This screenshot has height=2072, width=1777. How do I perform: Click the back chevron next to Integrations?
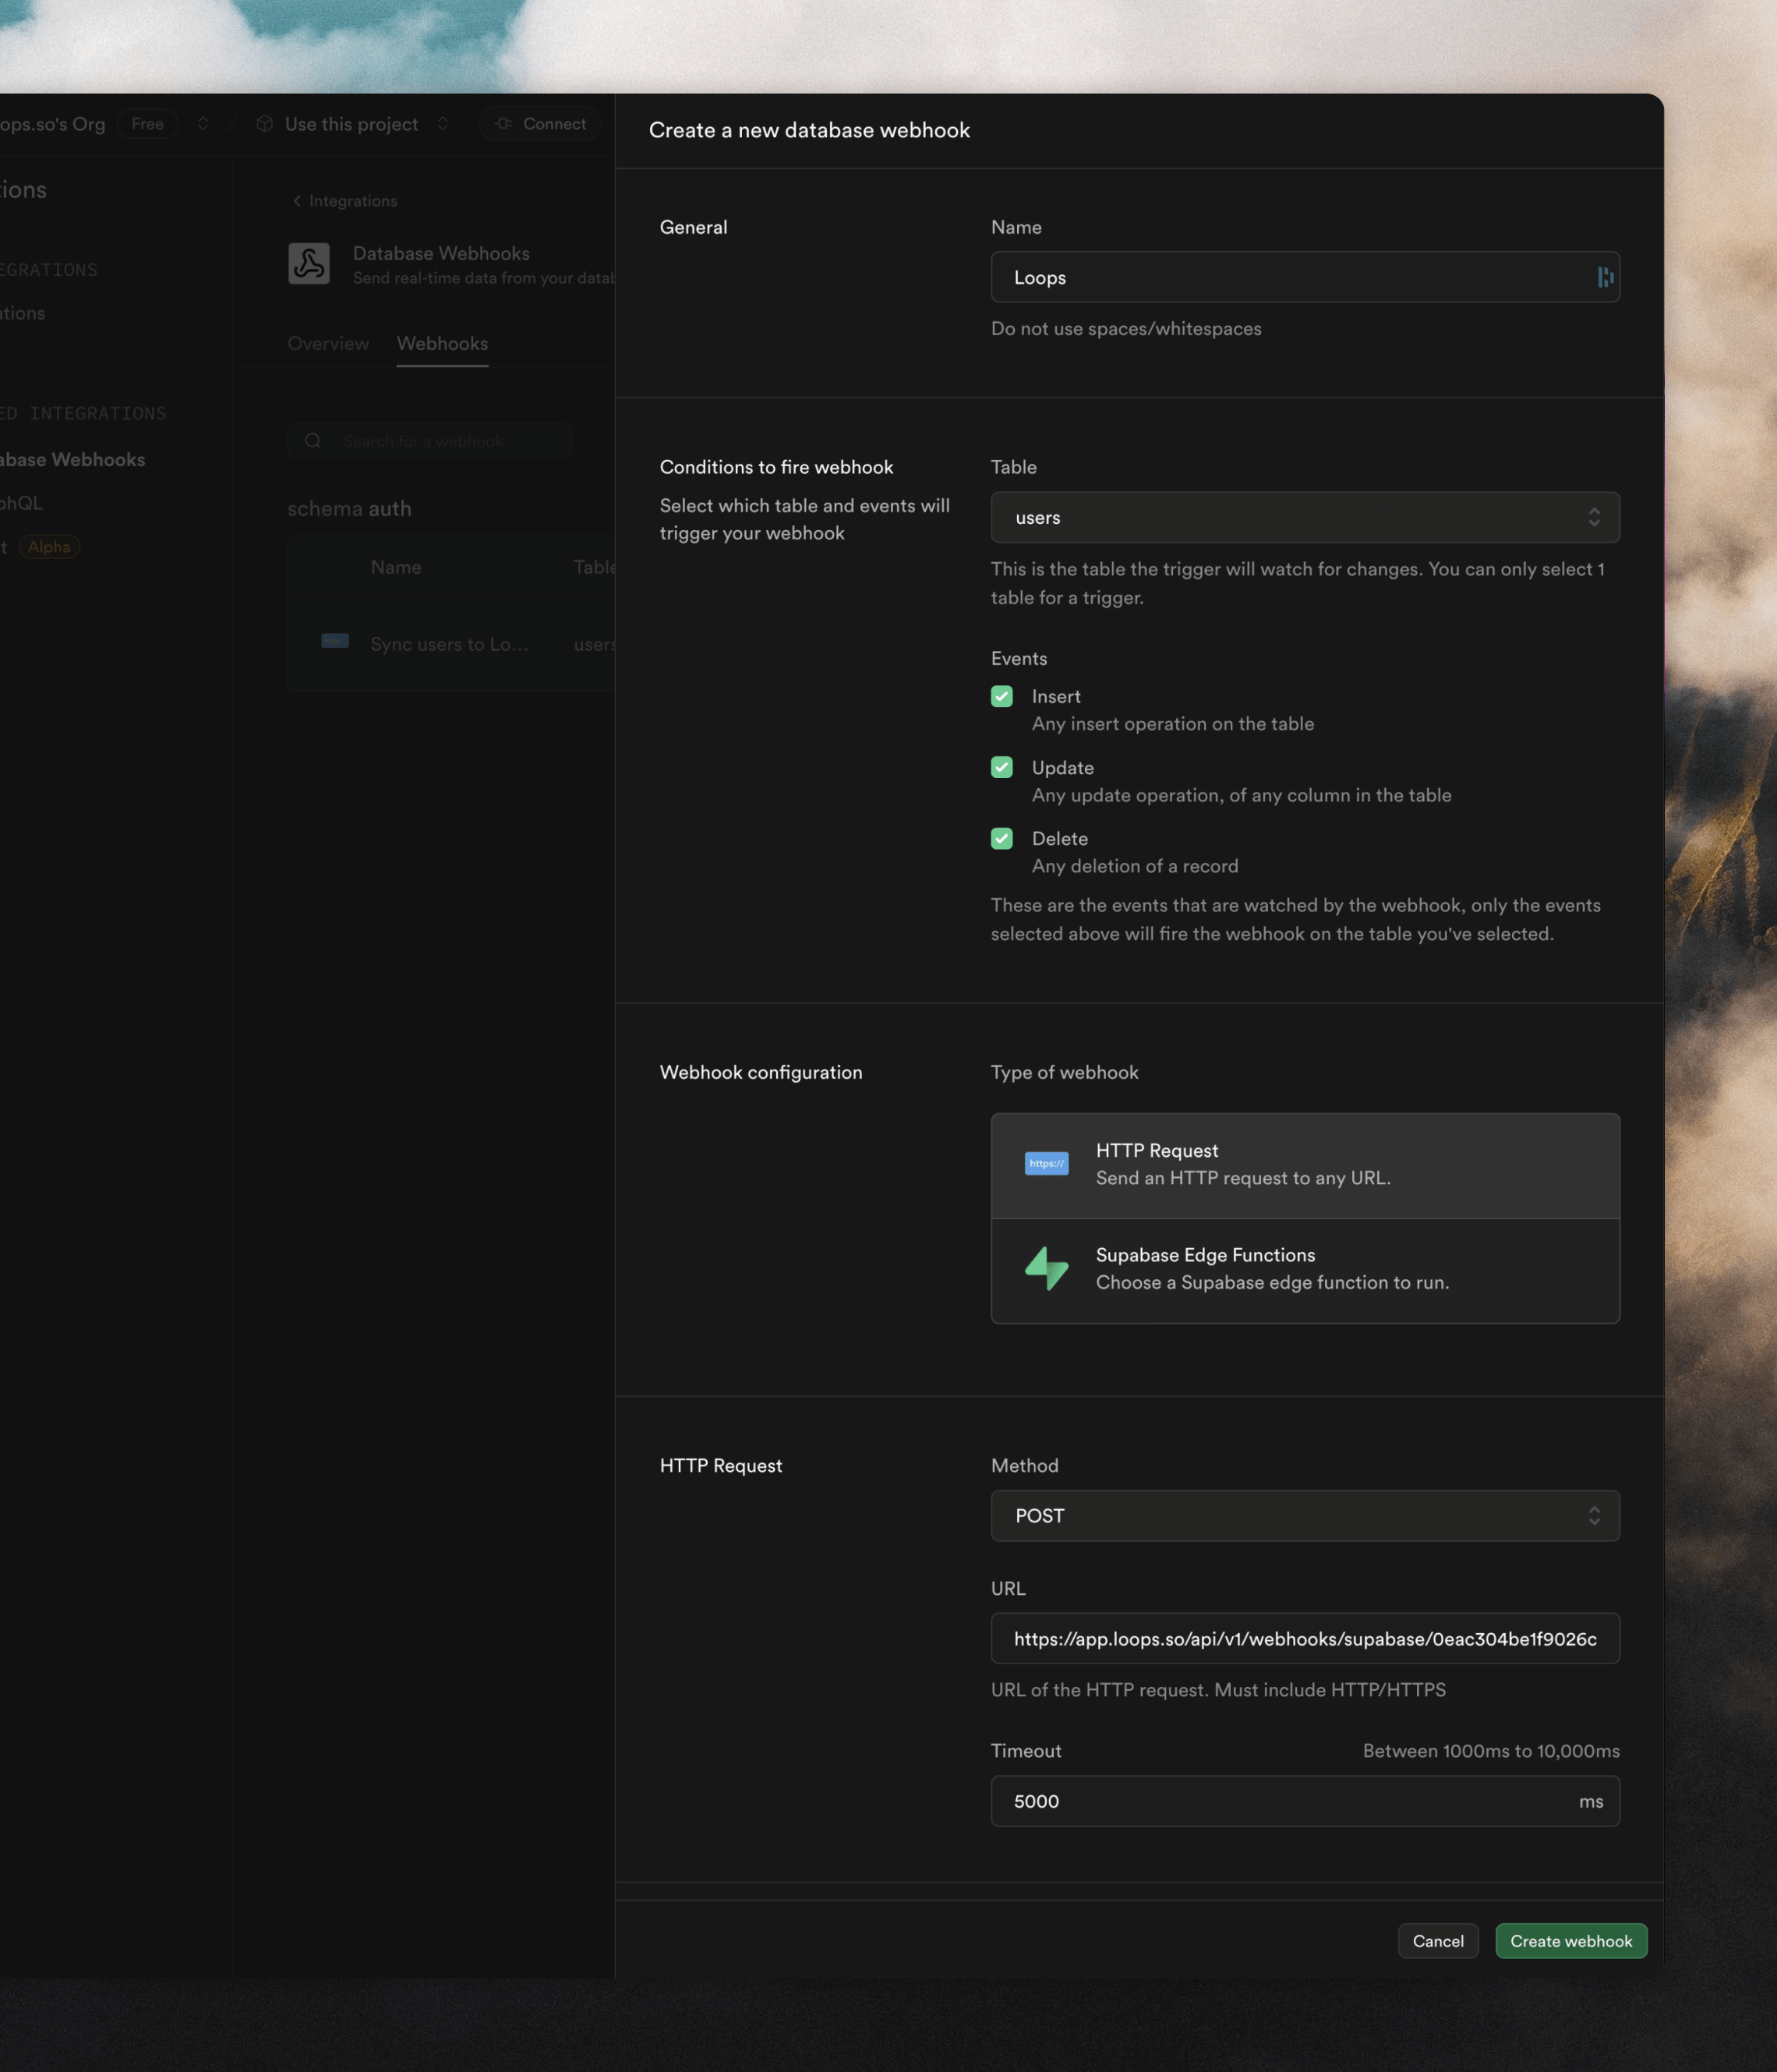[297, 201]
